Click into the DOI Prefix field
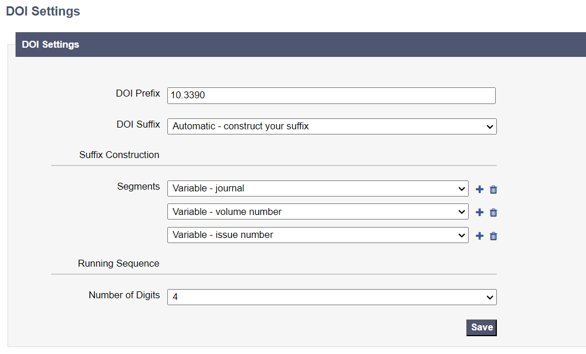Viewport: 586px width, 354px height. pos(331,95)
